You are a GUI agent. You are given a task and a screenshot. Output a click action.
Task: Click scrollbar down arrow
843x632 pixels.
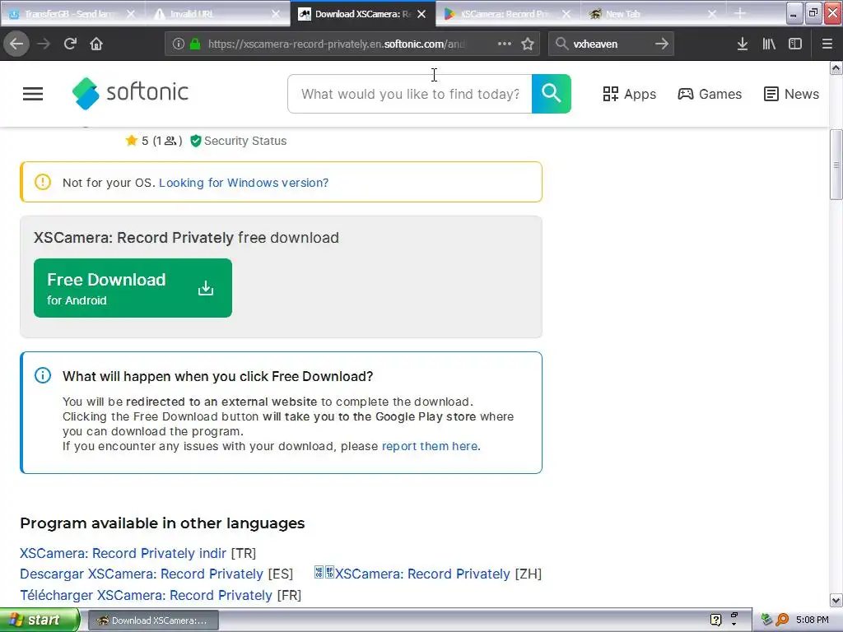coord(836,600)
